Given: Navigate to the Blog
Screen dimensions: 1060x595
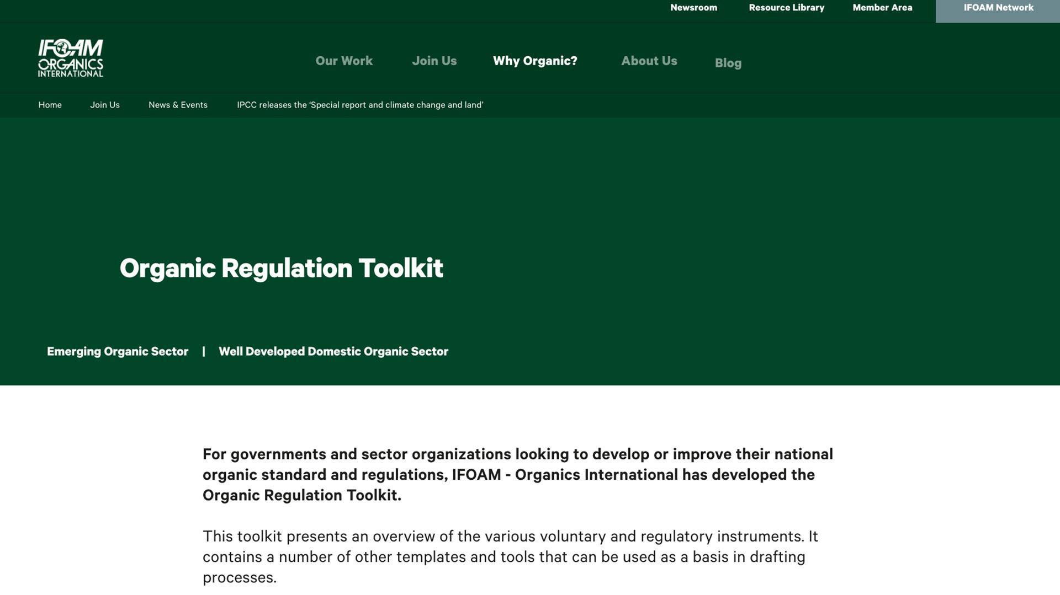Looking at the screenshot, I should pyautogui.click(x=728, y=63).
